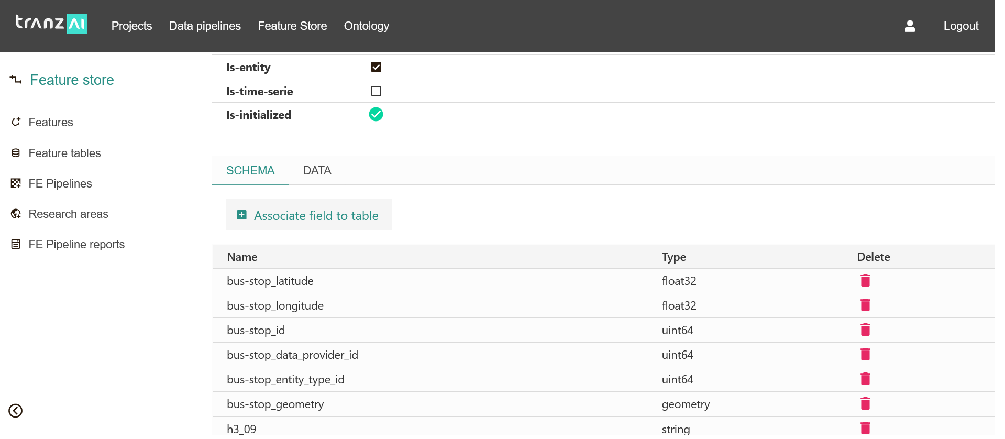Click the FE Pipeline reports icon
The height and width of the screenshot is (439, 1005).
(16, 244)
